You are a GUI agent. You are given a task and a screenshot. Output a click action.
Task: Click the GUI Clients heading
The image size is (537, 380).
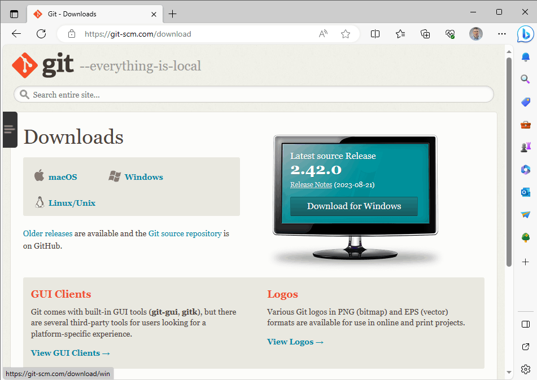click(x=61, y=294)
